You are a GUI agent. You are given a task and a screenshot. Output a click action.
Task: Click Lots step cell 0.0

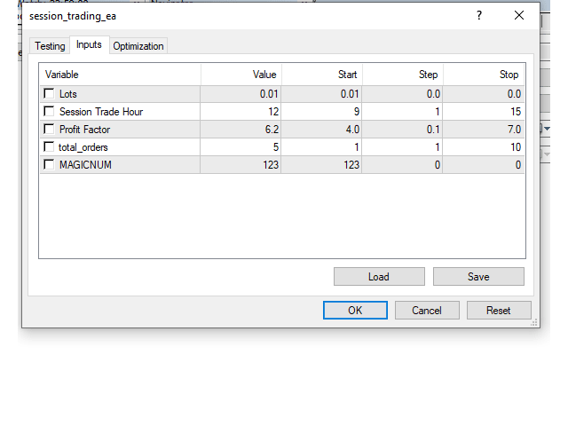pyautogui.click(x=402, y=94)
